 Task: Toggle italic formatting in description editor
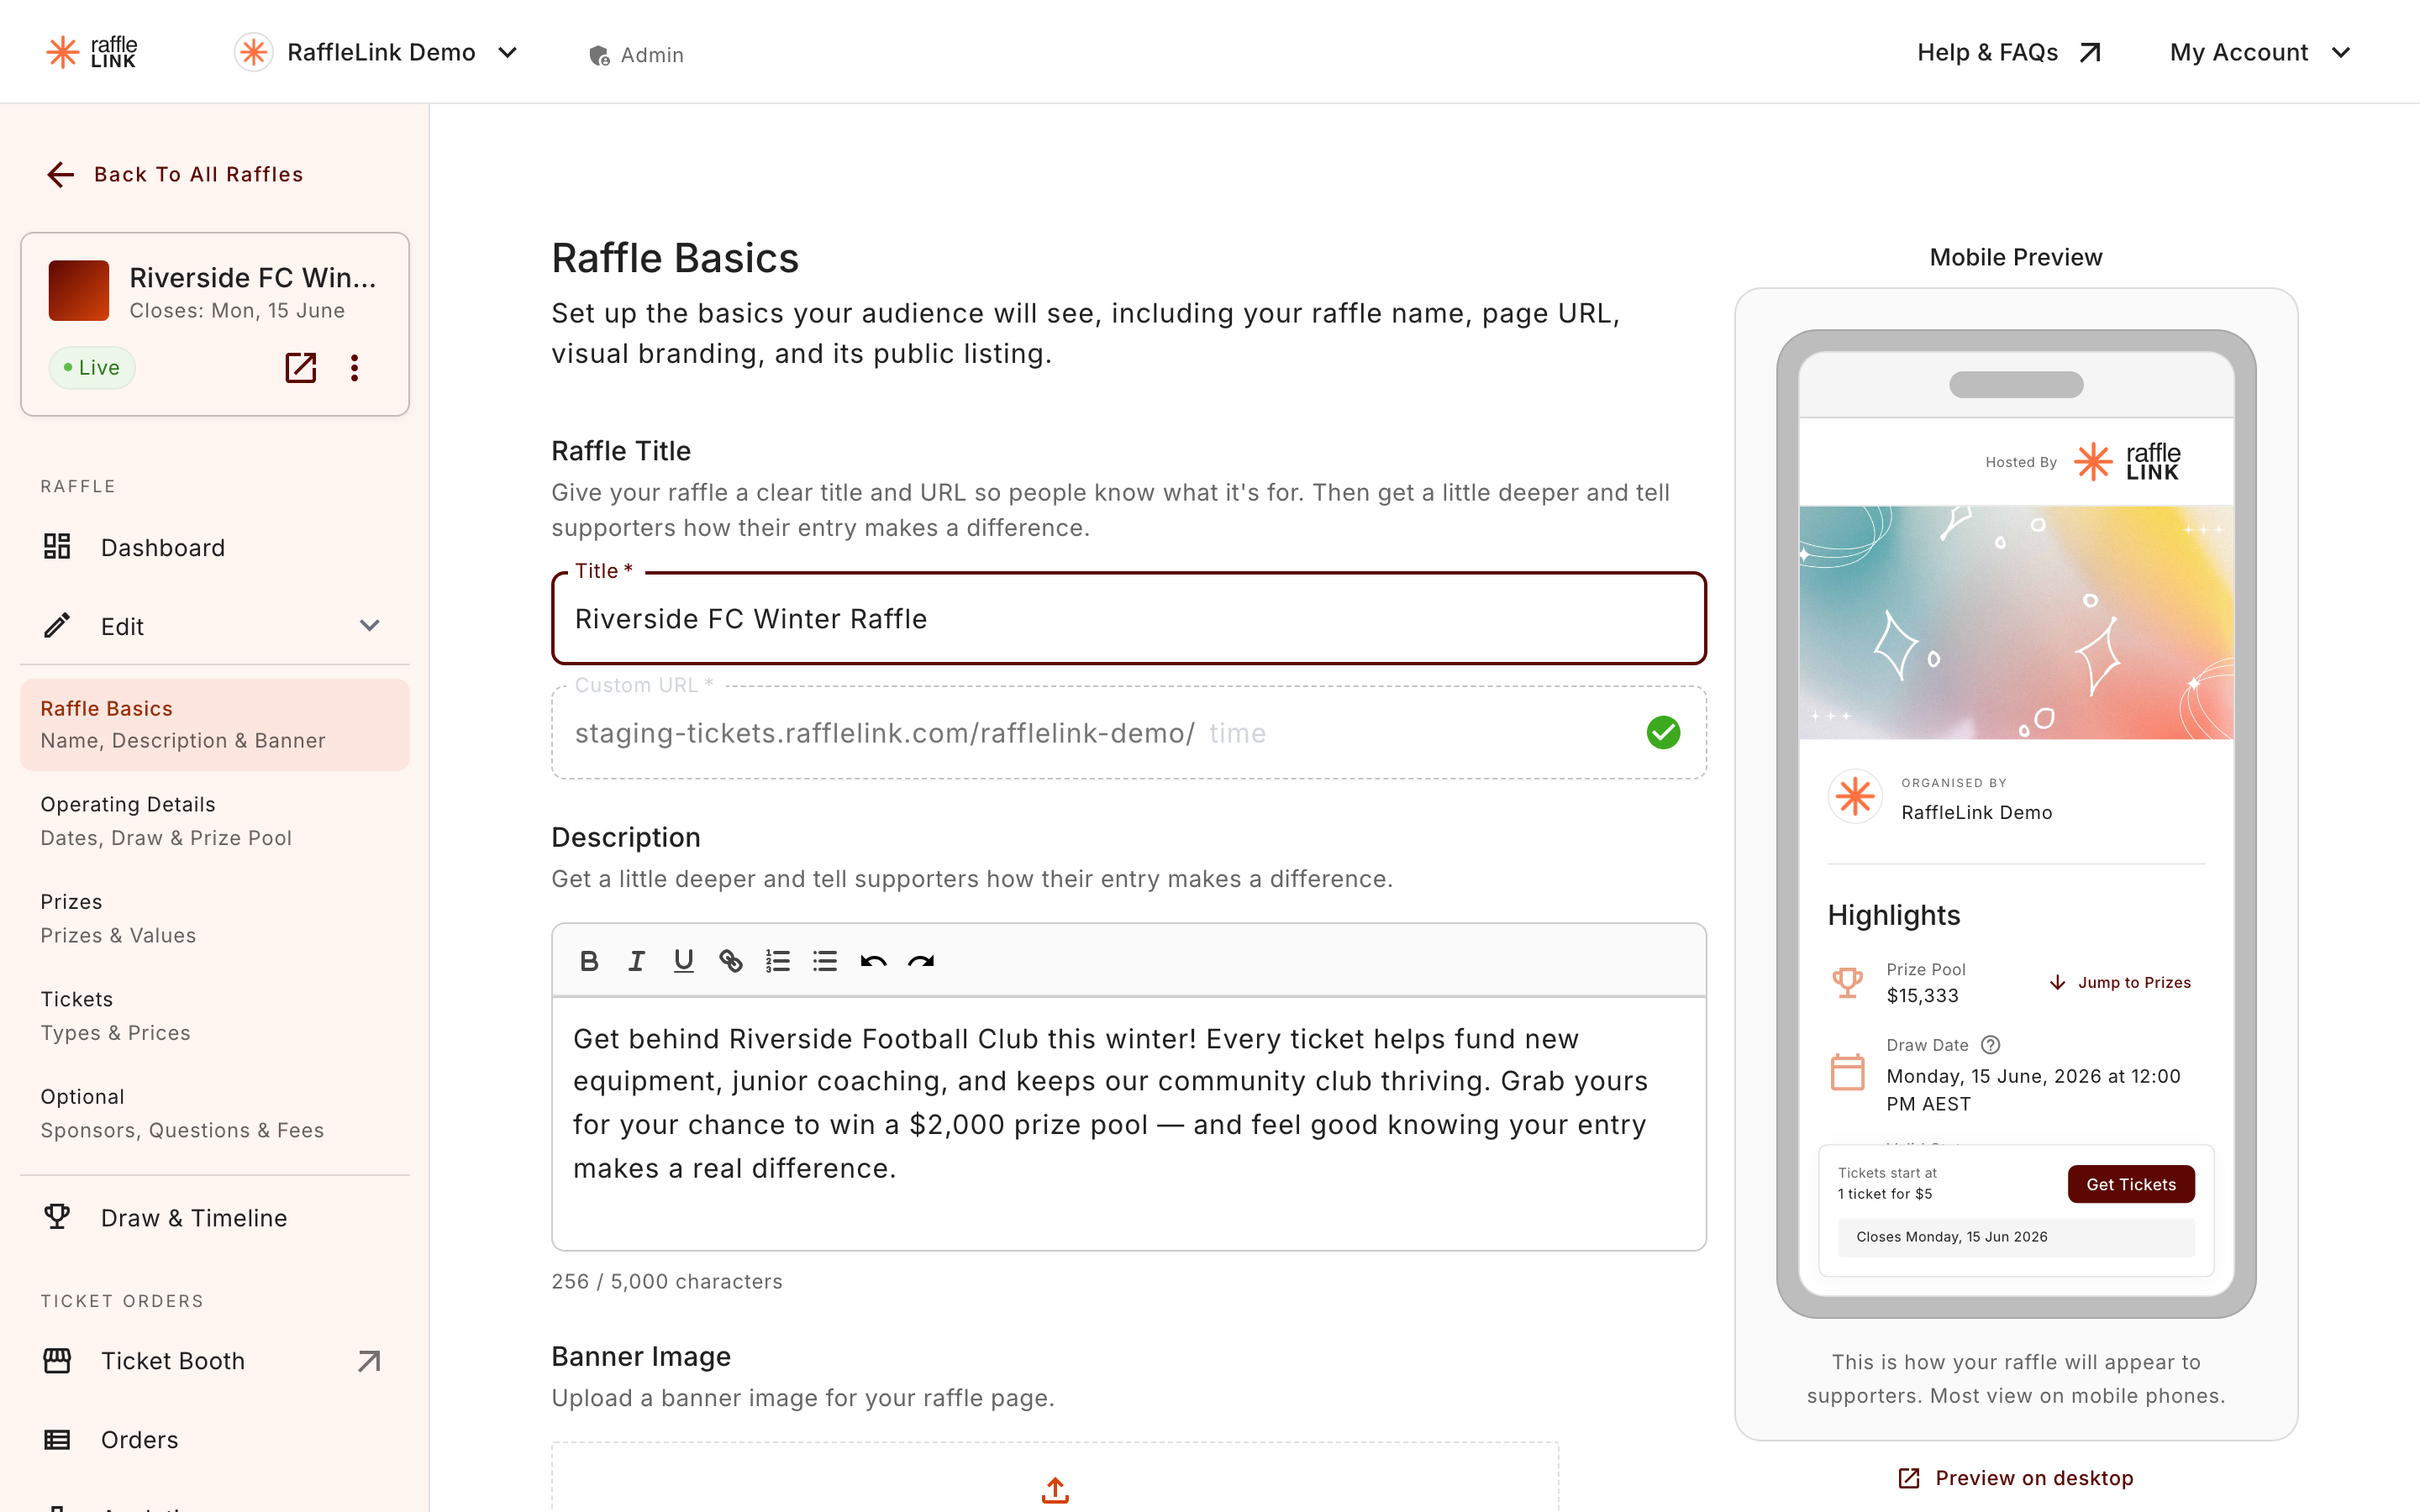tap(636, 961)
